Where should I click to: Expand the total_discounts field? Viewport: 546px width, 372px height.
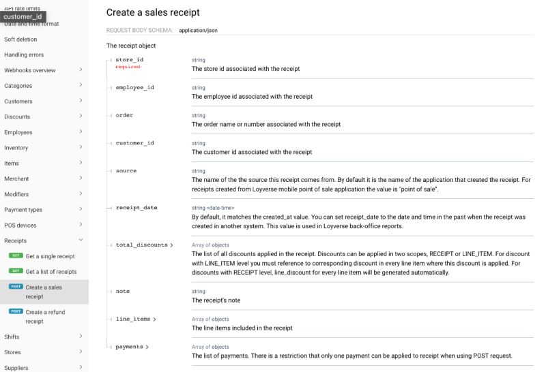pos(144,245)
